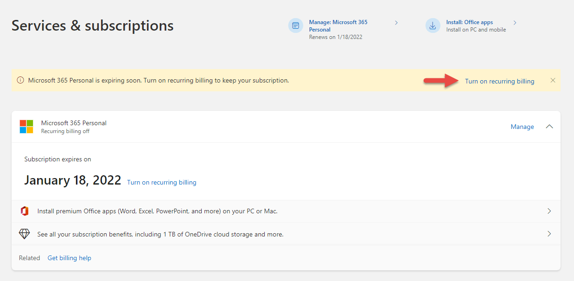574x281 pixels.
Task: Click the calendar icon beside Manage Microsoft 365 Personal
Action: click(295, 26)
